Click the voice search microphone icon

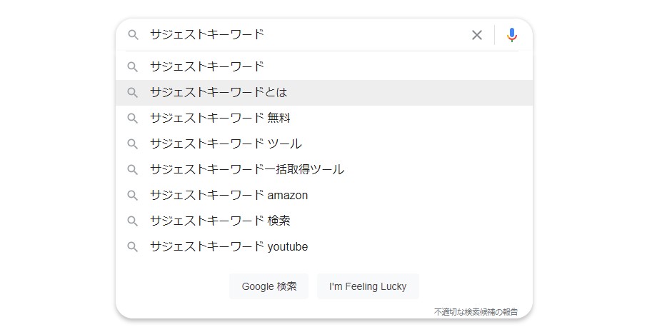pos(512,35)
